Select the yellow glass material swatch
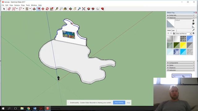Screen dimensions: 198x111 (x=183, y=45)
